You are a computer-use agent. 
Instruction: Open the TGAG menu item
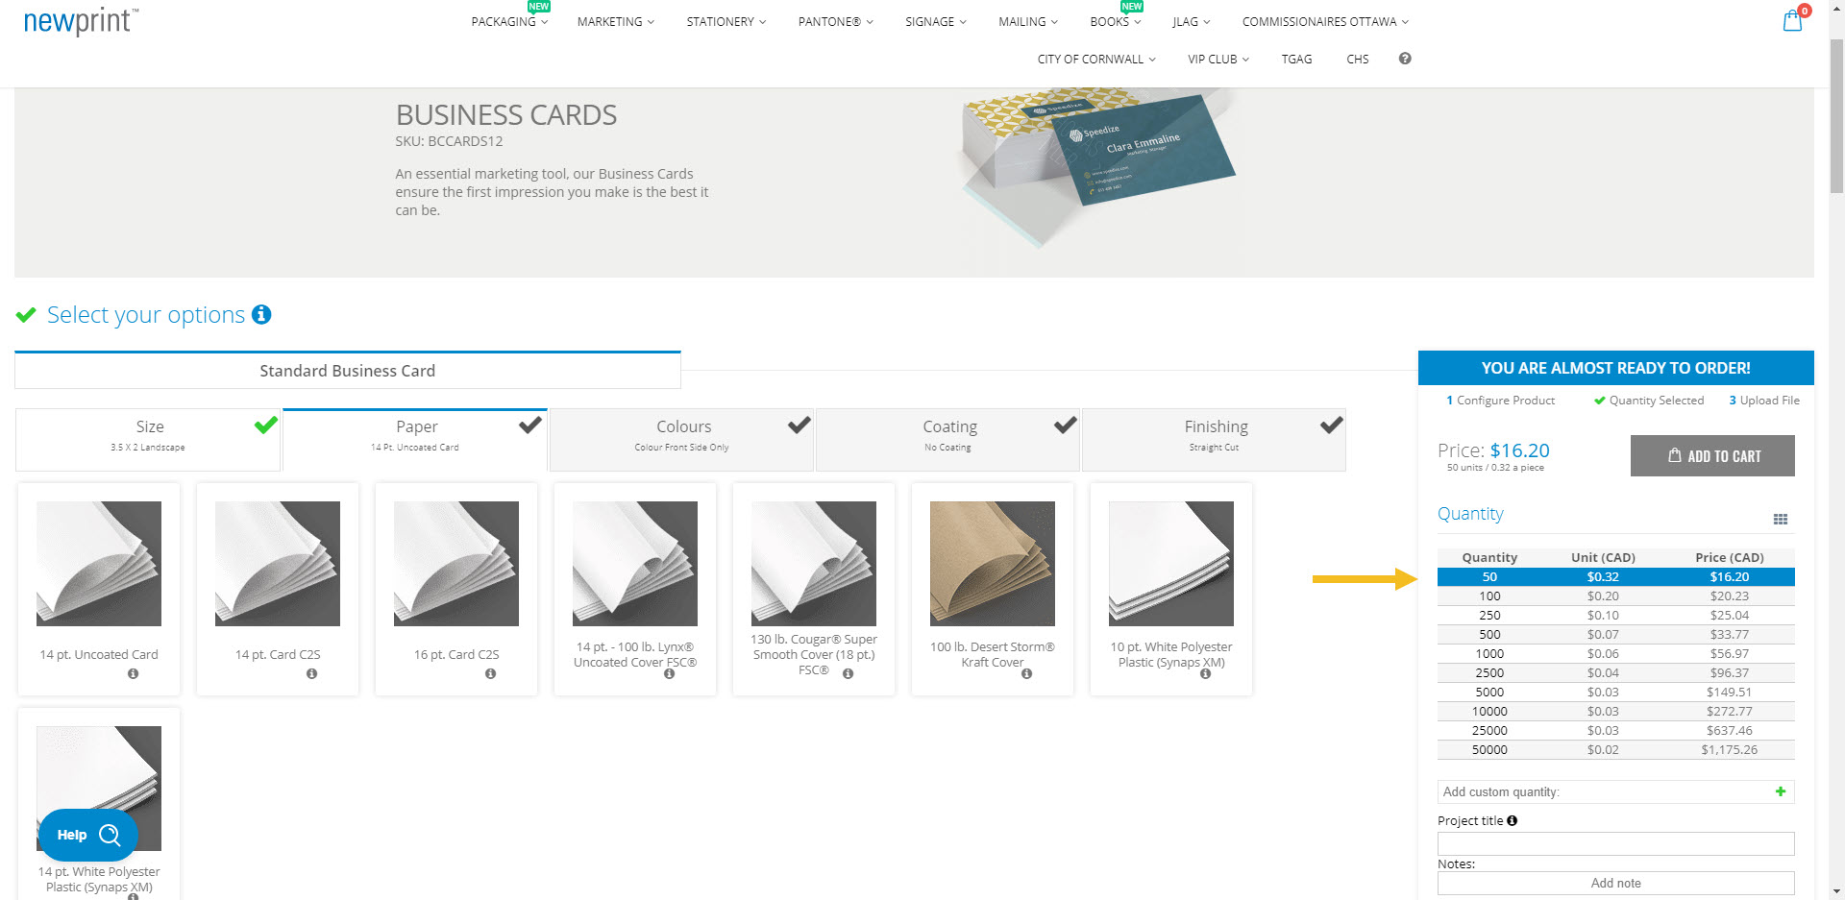(x=1296, y=59)
